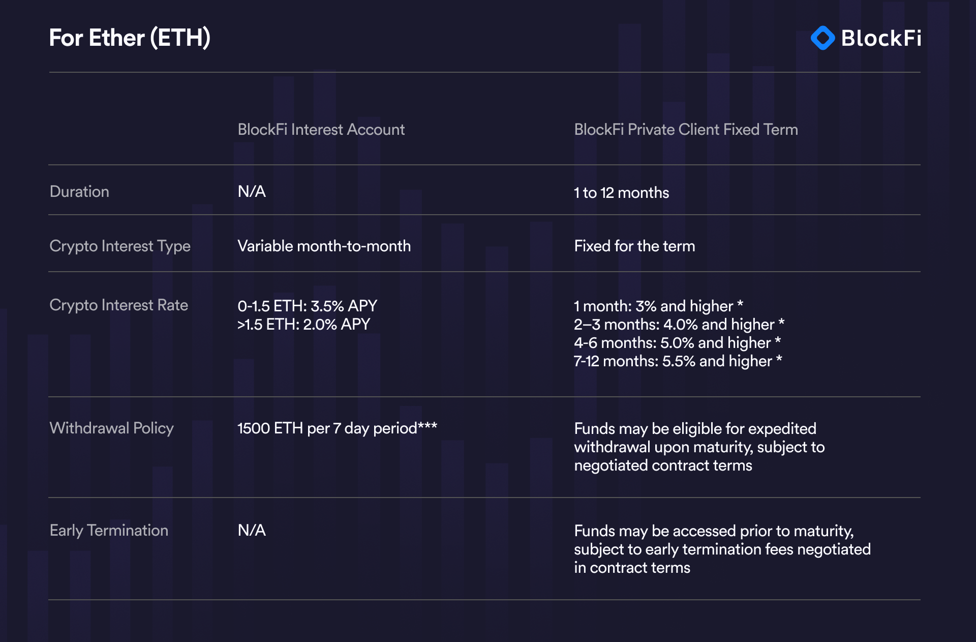Click the >1.5 ETH: 2.0% APY rate

[x=303, y=325]
